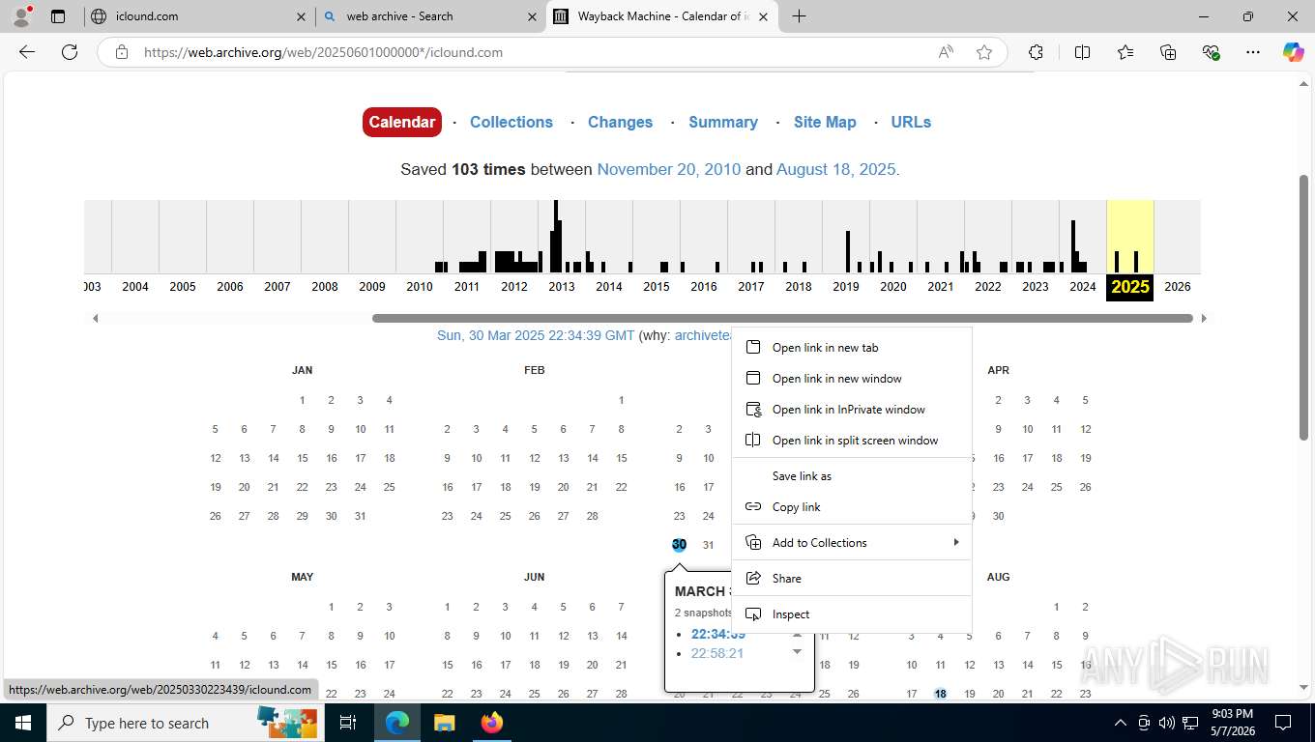Open Collections toolbar icon
The image size is (1315, 742).
click(1168, 52)
